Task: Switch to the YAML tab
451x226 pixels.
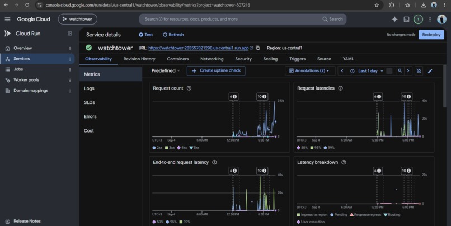Action: [x=348, y=59]
